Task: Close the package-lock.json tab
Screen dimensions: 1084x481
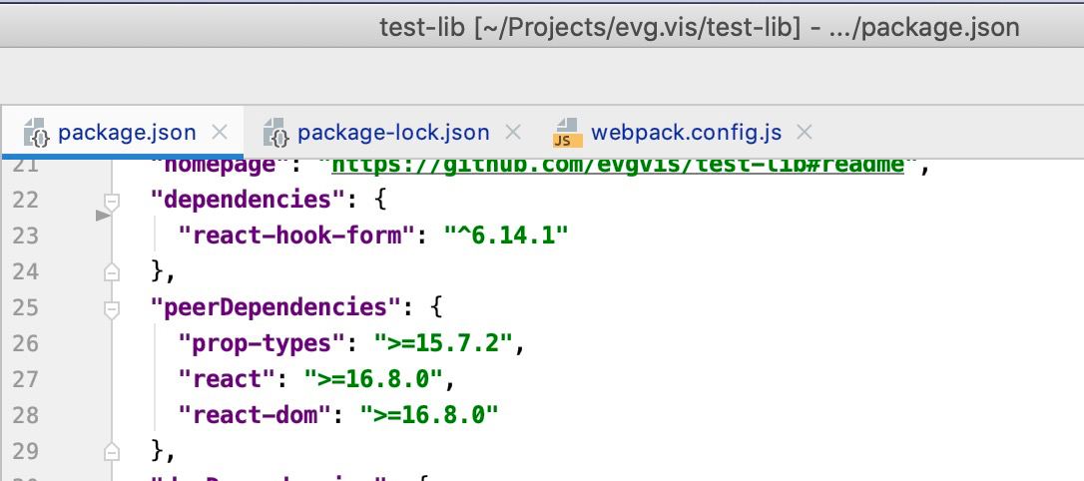Action: pyautogui.click(x=513, y=132)
